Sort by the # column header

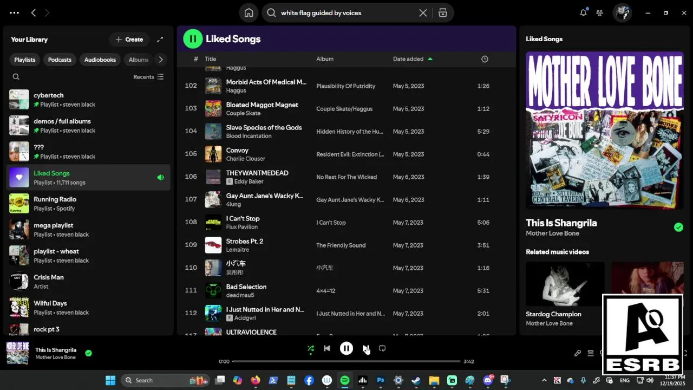(x=196, y=59)
